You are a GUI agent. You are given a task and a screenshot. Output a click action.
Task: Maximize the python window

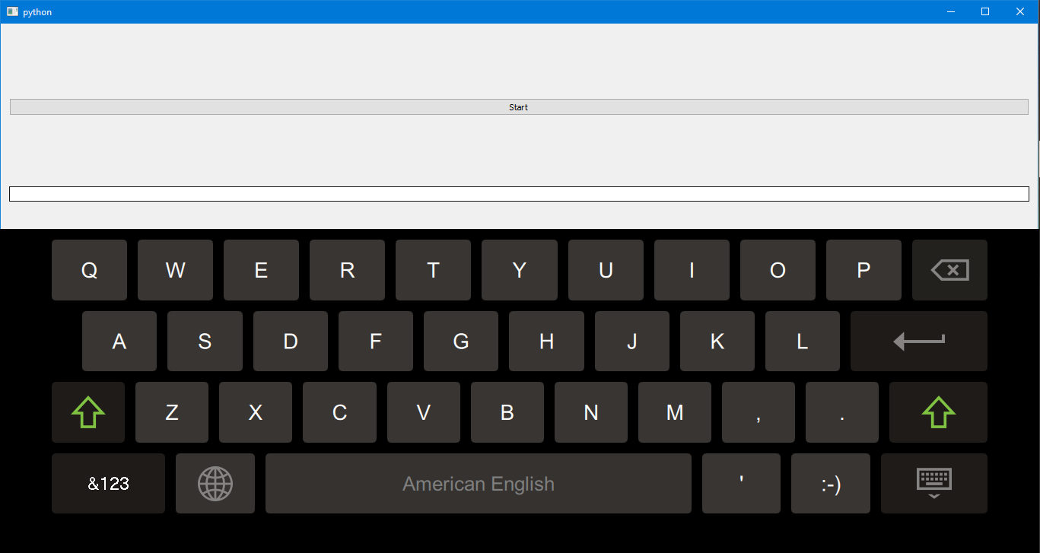click(x=985, y=11)
